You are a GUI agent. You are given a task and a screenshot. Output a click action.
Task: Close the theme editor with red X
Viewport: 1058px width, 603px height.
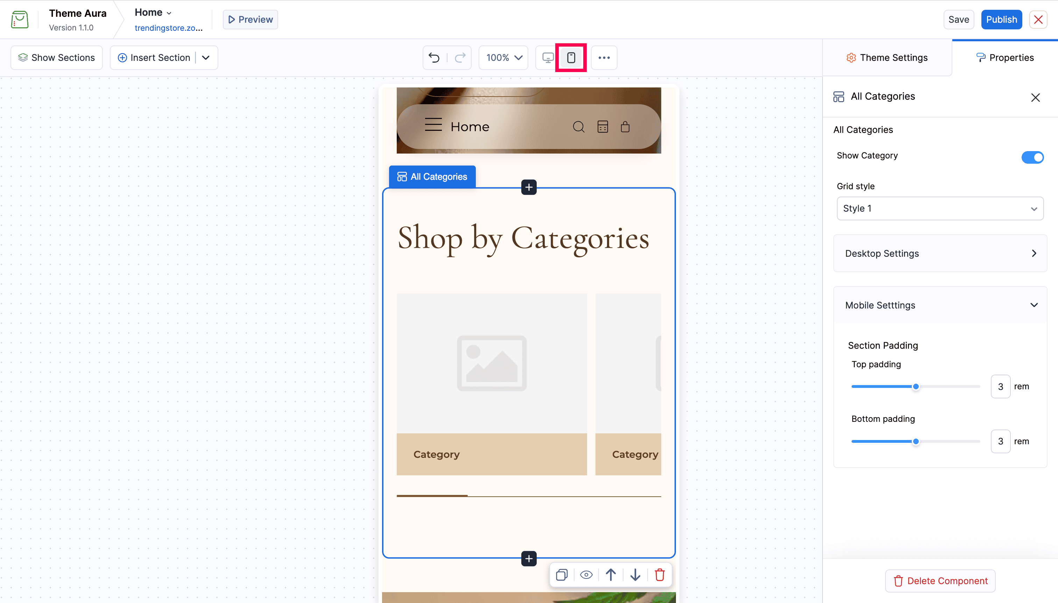(1038, 20)
